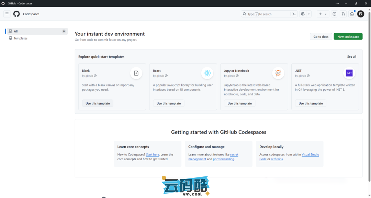The height and width of the screenshot is (198, 371).
Task: Open the hamburger navigation menu
Action: coord(7,14)
